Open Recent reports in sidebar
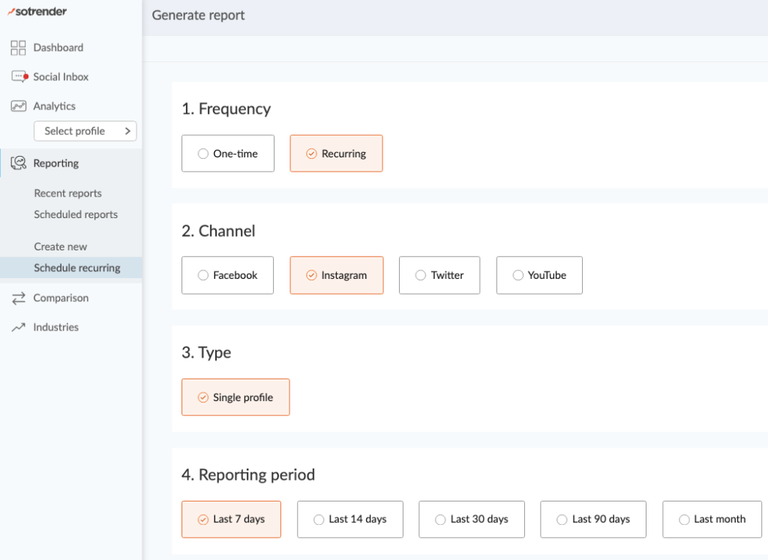The image size is (768, 560). [x=67, y=193]
